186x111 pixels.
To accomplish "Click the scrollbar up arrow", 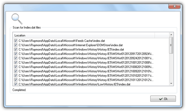I will pos(171,35).
